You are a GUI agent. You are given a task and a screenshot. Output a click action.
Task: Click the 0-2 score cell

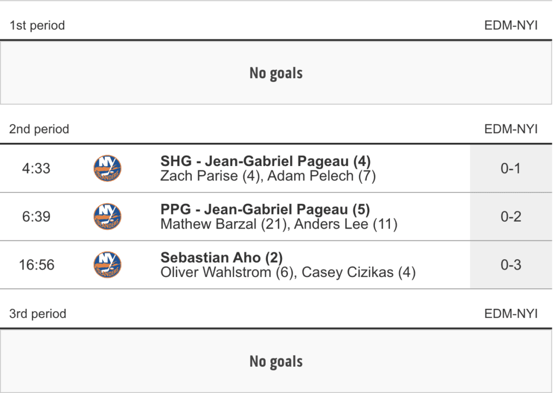[x=510, y=217]
